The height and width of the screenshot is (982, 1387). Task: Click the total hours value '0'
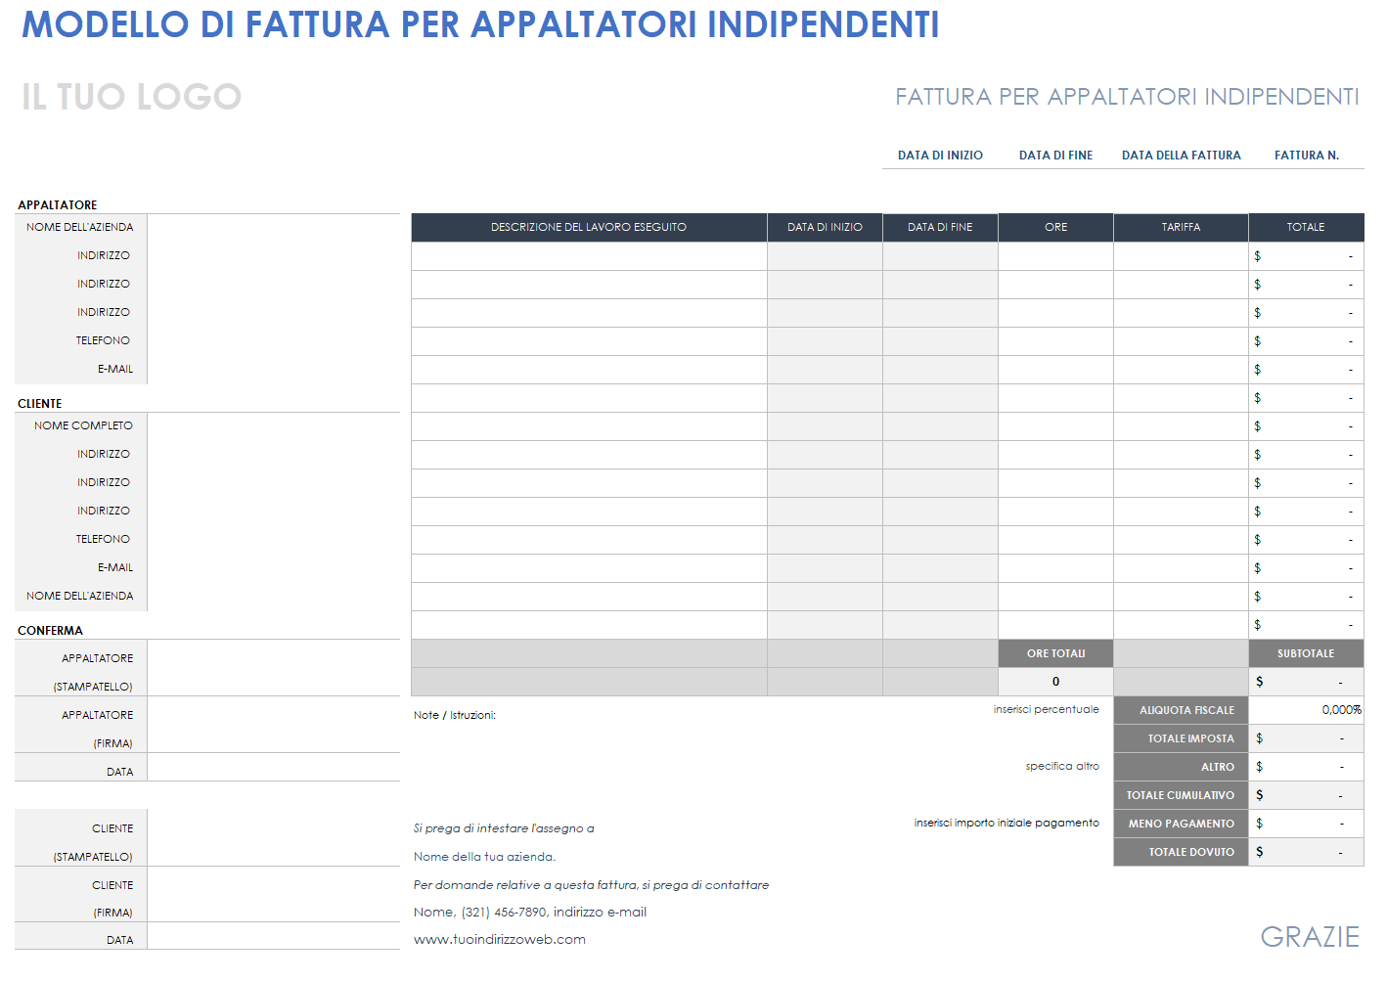[1055, 682]
